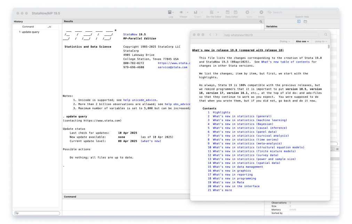Click the Log toolbar icon
This screenshot has width=352, height=224.
pos(170,12)
